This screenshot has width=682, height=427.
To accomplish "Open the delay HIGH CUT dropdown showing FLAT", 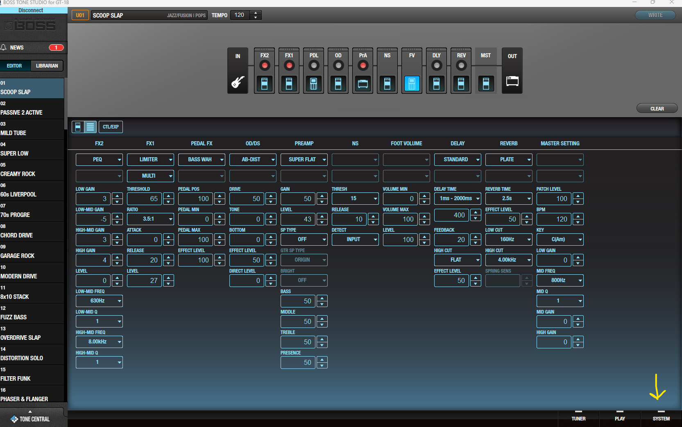I will [x=458, y=260].
